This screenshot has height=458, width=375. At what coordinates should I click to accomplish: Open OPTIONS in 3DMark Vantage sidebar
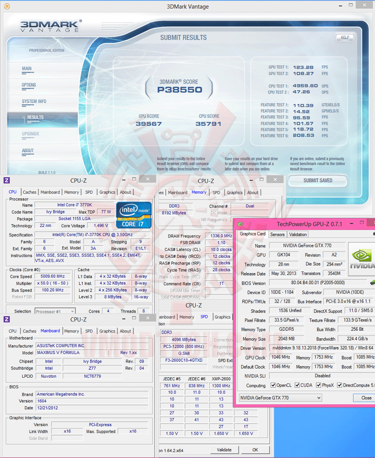pos(29,85)
